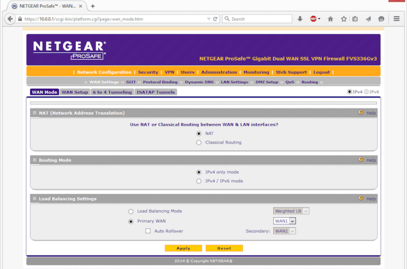Click the NETGEAR ProSafe logo
Screen dimensions: 407x269
tap(69, 50)
